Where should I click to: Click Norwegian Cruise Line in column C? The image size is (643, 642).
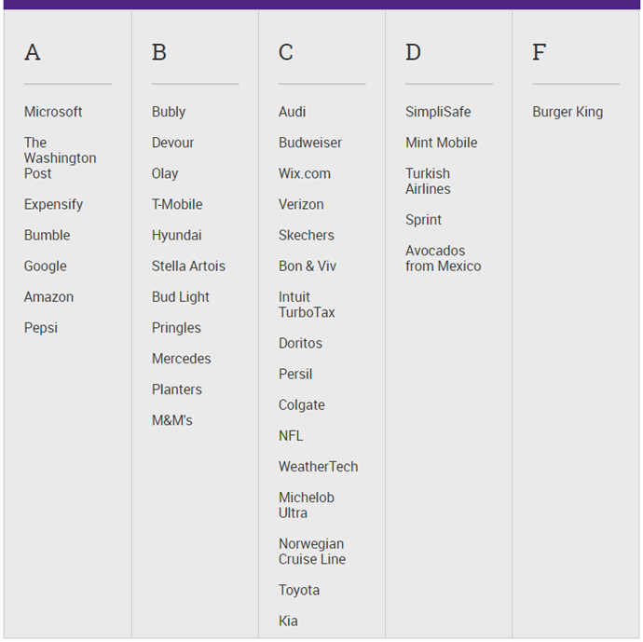(312, 551)
